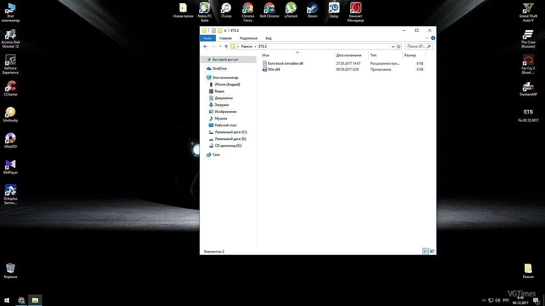Select the iTunes desktop icon

pos(226,8)
